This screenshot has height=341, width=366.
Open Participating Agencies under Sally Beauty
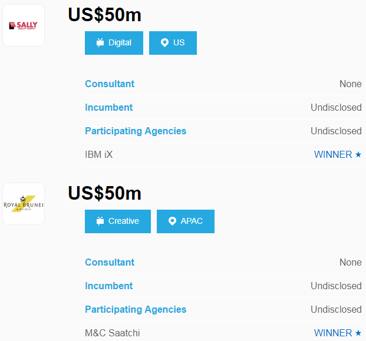136,131
